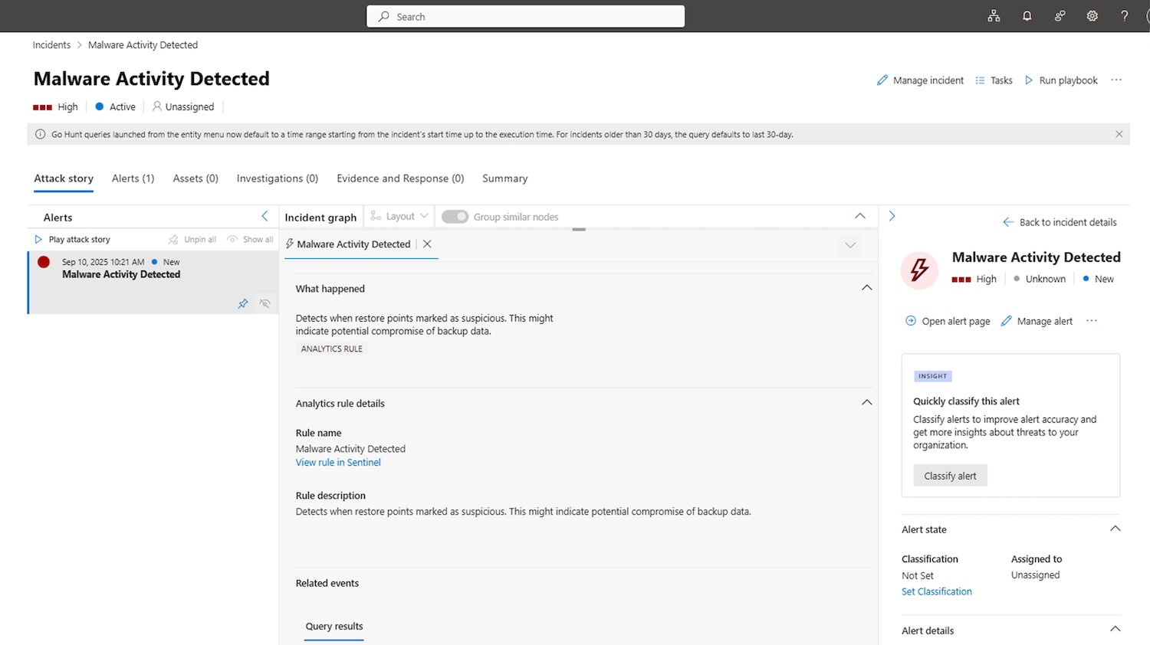Switch to the Alerts (1) tab
1150x645 pixels.
(x=133, y=178)
